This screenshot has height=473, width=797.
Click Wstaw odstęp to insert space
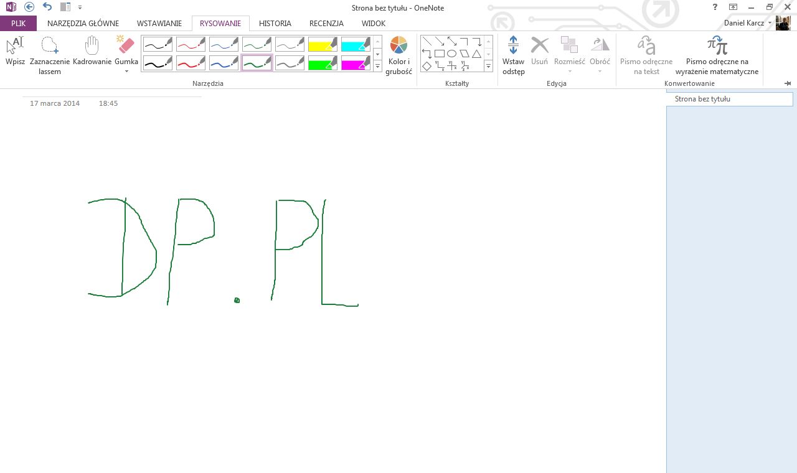click(514, 55)
